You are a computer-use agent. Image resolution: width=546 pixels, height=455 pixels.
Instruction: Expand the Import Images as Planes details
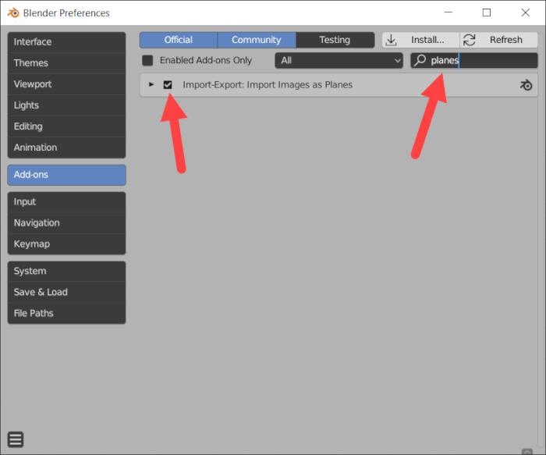(x=151, y=84)
